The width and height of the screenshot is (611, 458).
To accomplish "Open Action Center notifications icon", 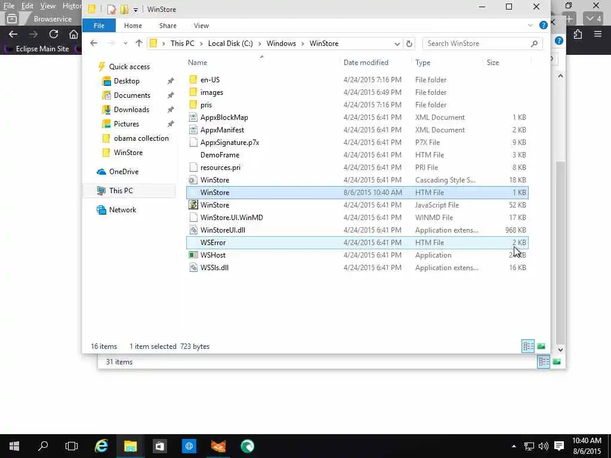I will pos(559,446).
